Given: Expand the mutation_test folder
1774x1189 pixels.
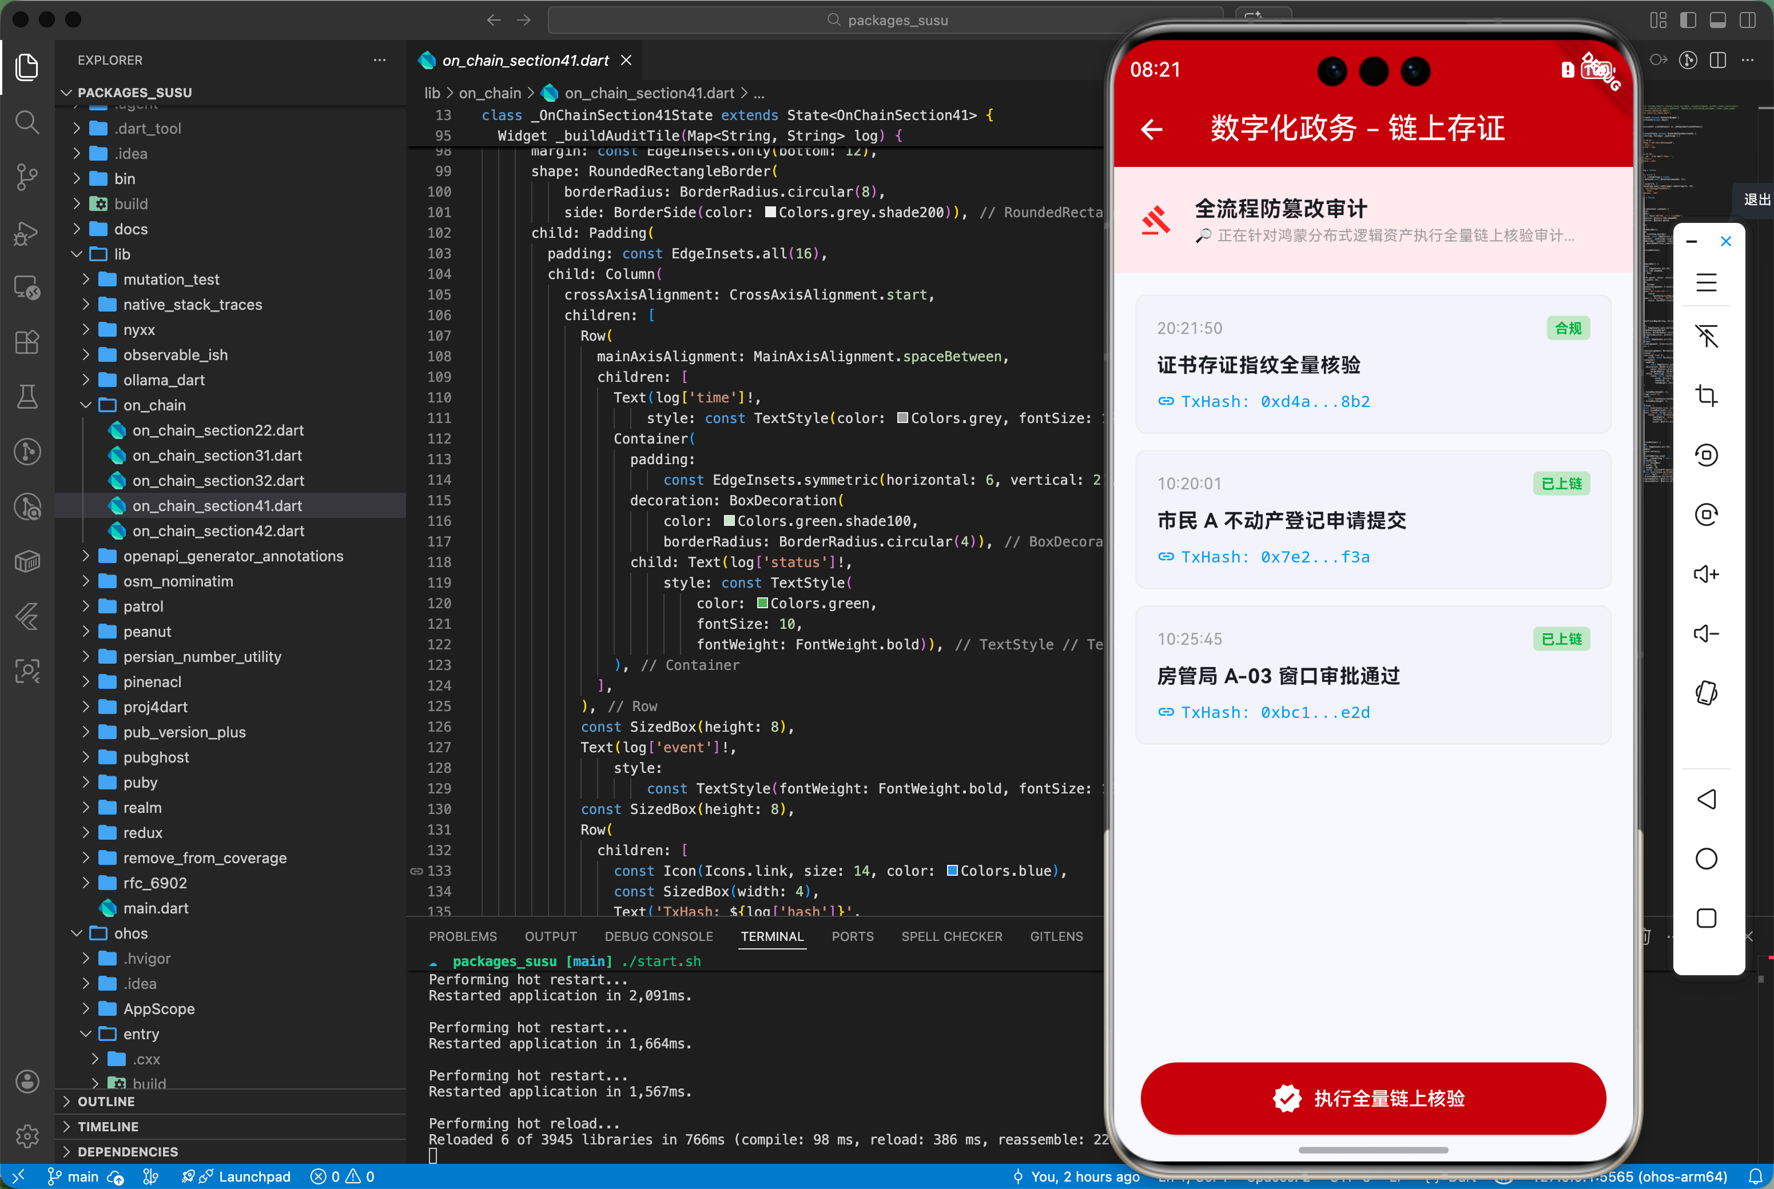Looking at the screenshot, I should 170,279.
